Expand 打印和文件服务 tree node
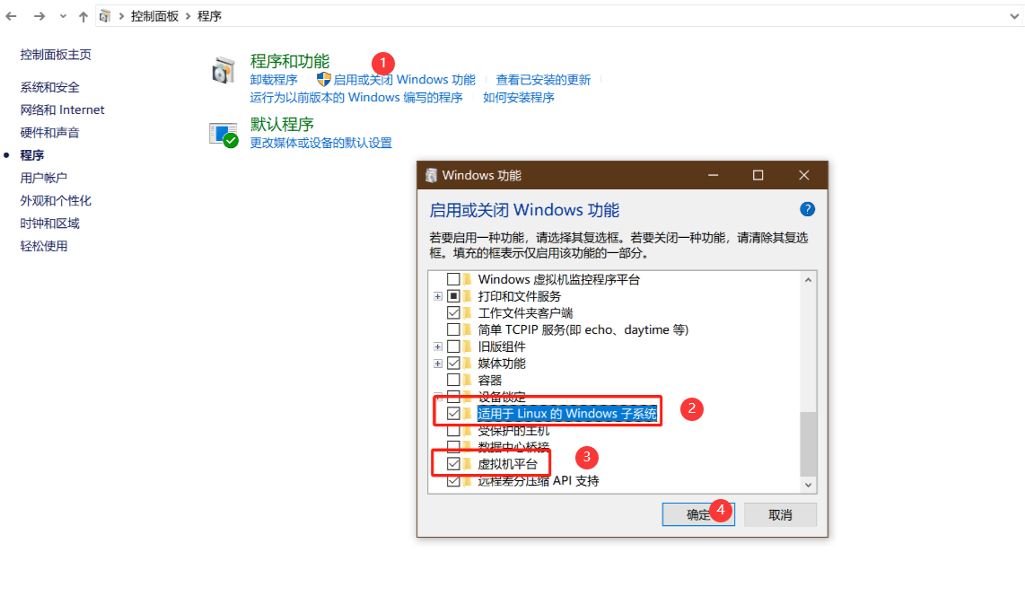 438,297
